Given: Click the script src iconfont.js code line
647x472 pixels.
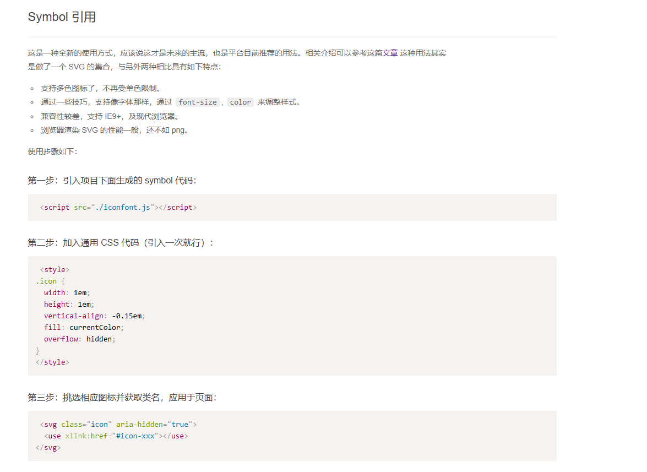Looking at the screenshot, I should coord(118,208).
